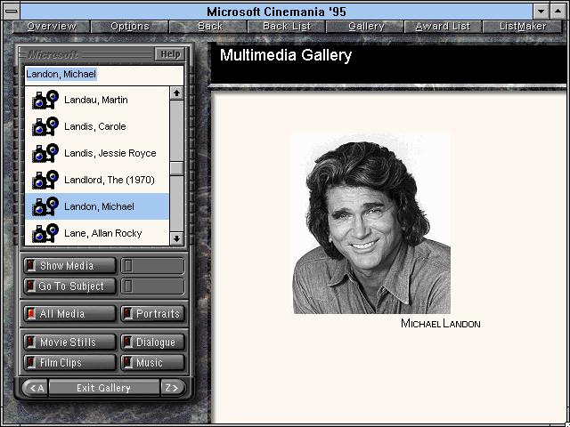Click the indicator slot beside Show Media
Screen dimensions: 570x427
tap(152, 266)
